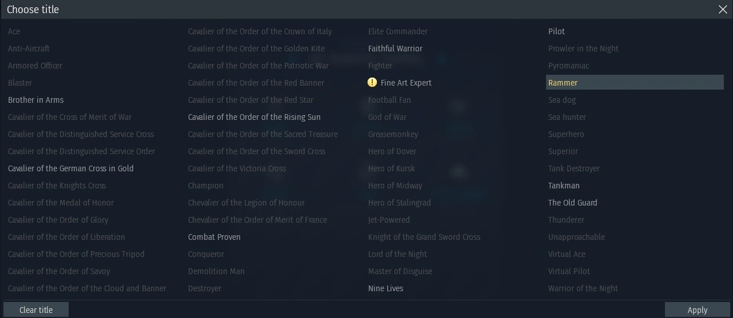The height and width of the screenshot is (318, 733).
Task: Choose the Faithful Warrior title
Action: pyautogui.click(x=395, y=49)
